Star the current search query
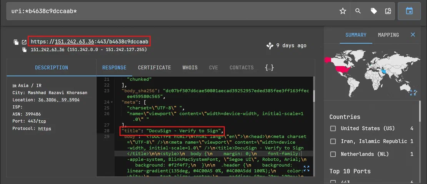The width and height of the screenshot is (427, 184). pyautogui.click(x=343, y=11)
